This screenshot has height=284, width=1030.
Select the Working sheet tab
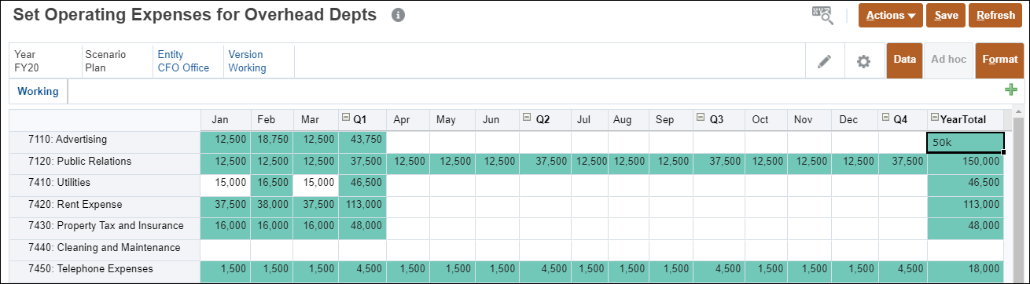[38, 91]
